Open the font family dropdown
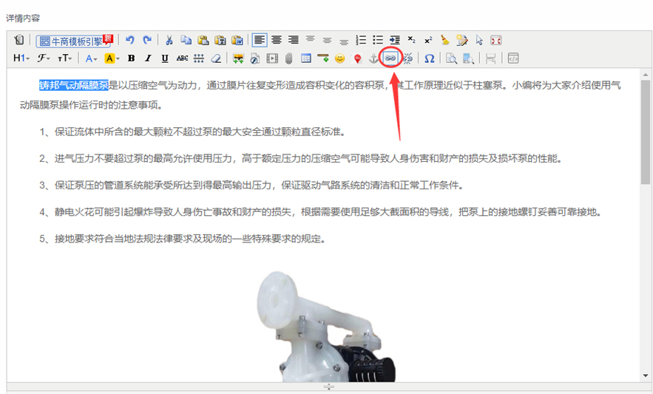Screen dimensions: 653x394 point(44,58)
